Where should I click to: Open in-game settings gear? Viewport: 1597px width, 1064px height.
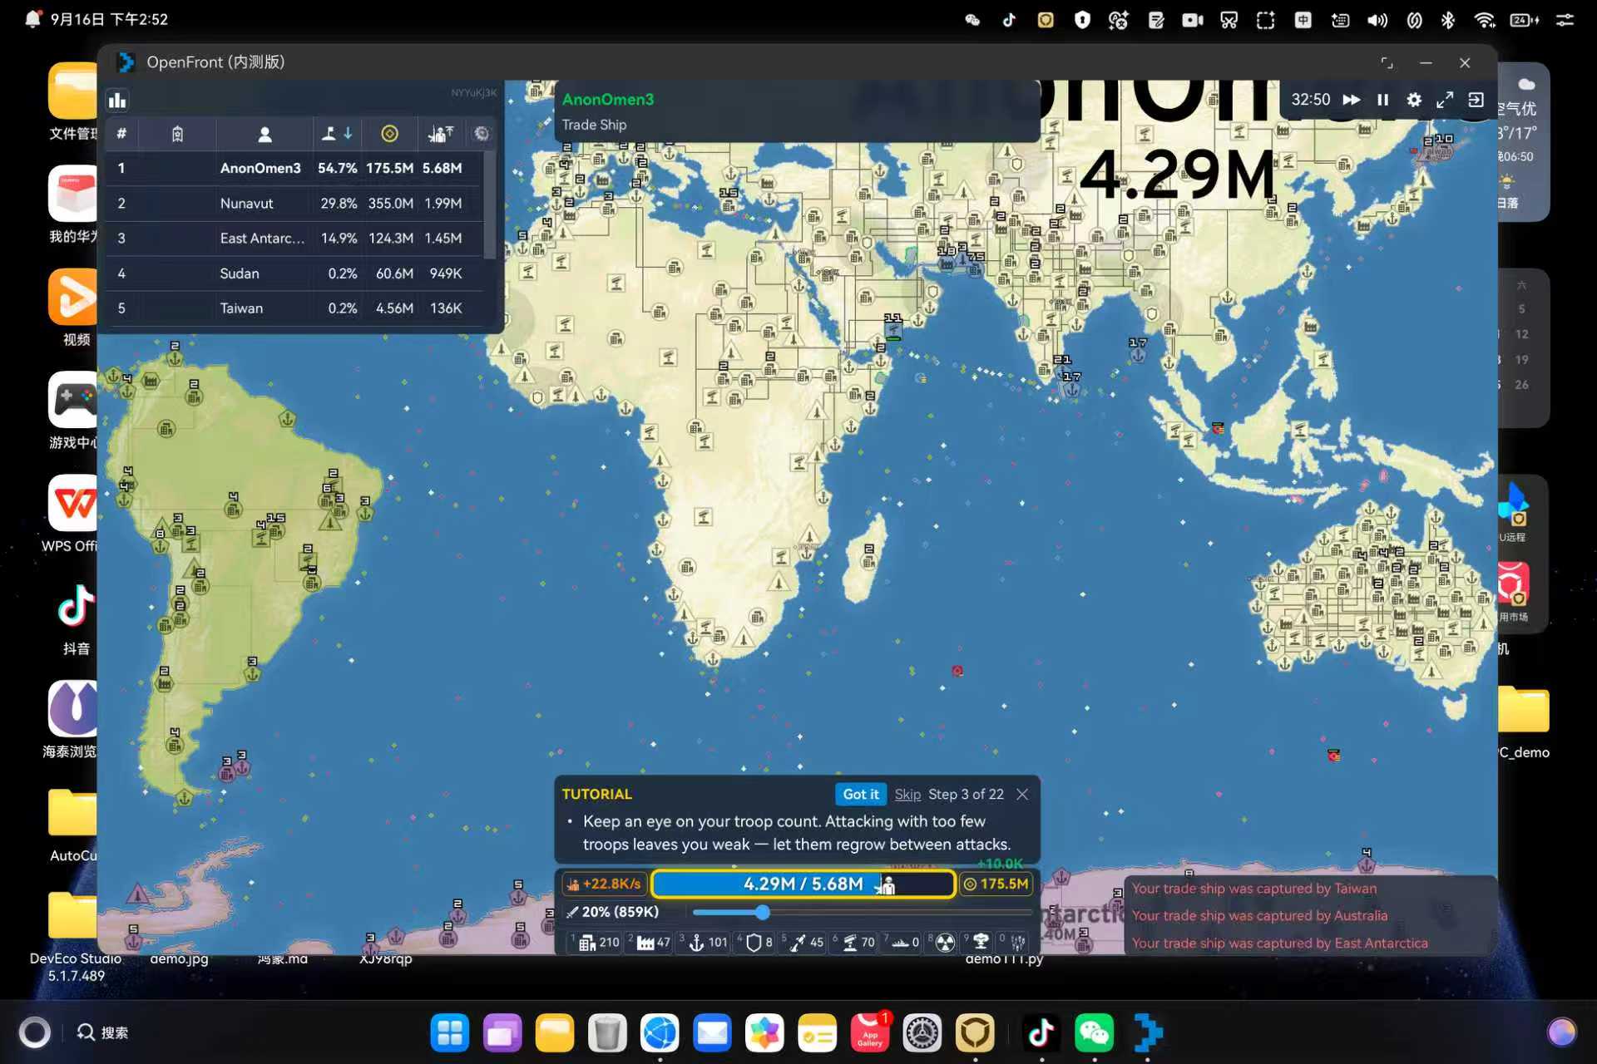pyautogui.click(x=1414, y=100)
